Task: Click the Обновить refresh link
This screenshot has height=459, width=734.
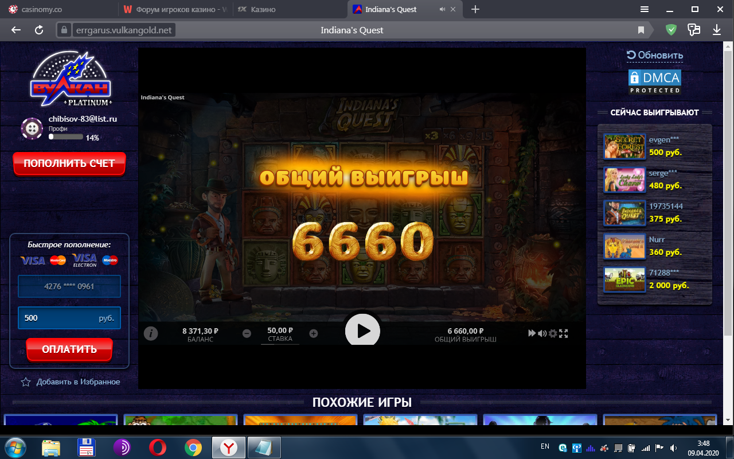Action: point(655,55)
